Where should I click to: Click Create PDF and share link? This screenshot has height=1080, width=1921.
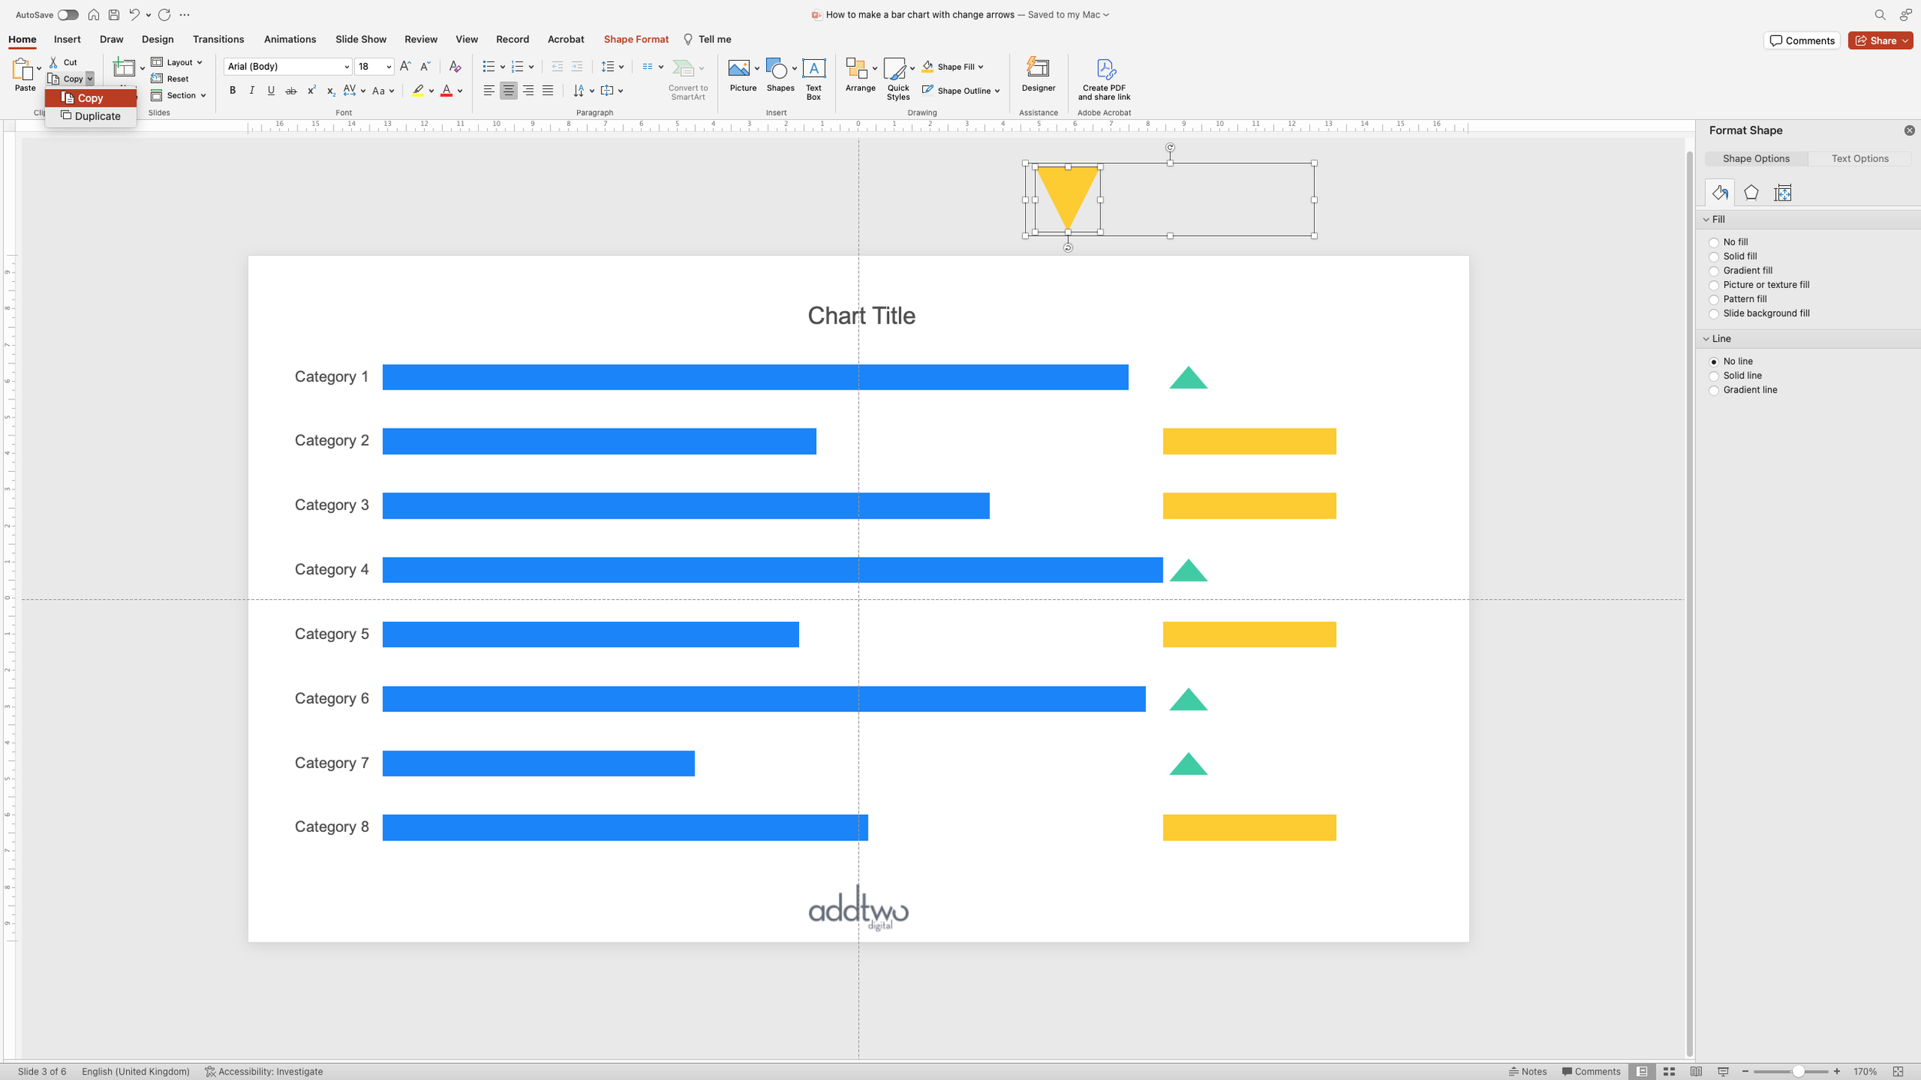pyautogui.click(x=1104, y=78)
